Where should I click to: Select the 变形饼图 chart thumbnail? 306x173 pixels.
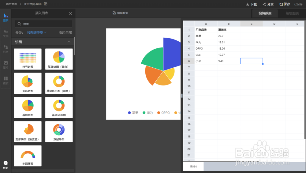click(28, 83)
